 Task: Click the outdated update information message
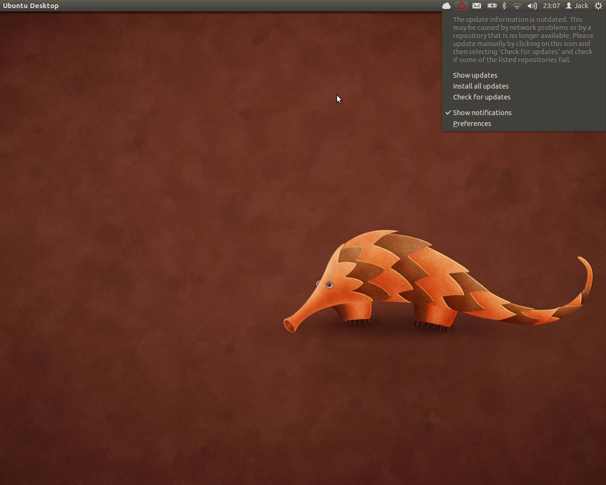(523, 39)
